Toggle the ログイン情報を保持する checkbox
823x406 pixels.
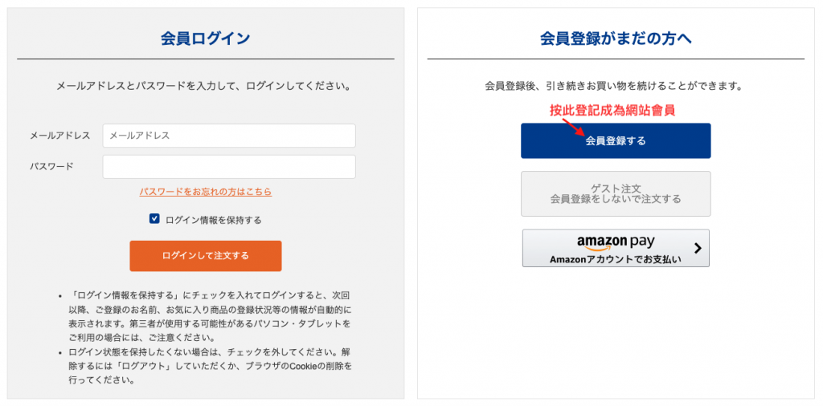154,219
